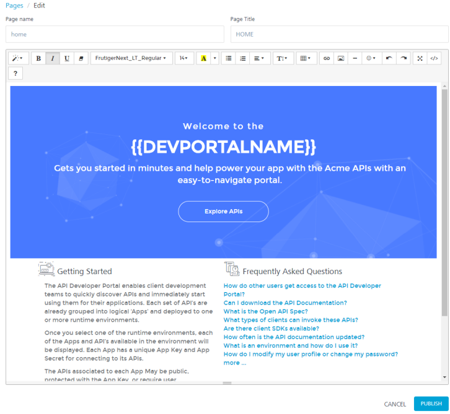
Task: Click the scrollbar down arrow
Action: coord(444,377)
